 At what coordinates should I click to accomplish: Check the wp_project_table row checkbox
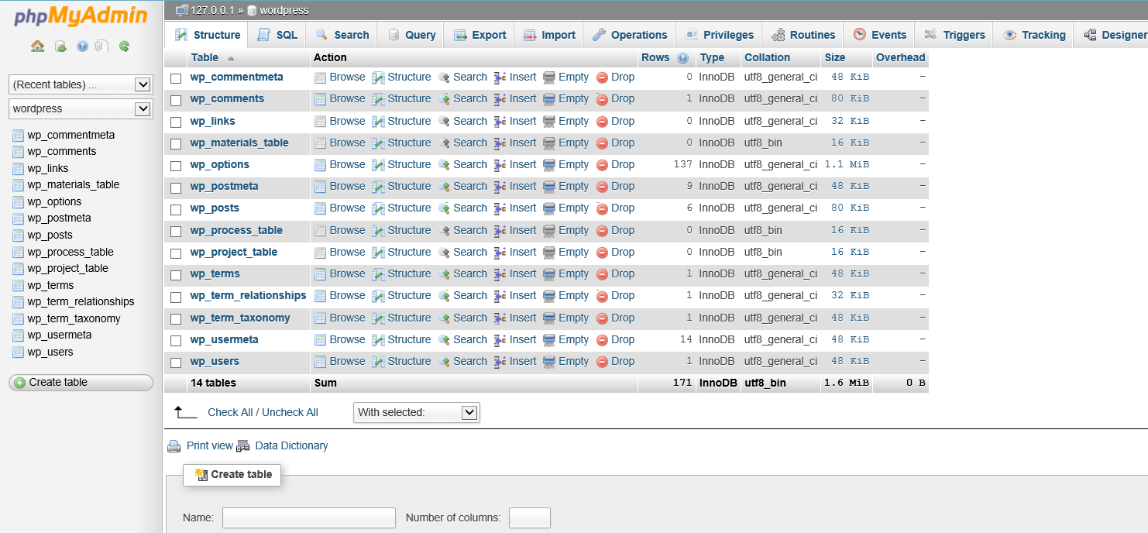(x=176, y=253)
